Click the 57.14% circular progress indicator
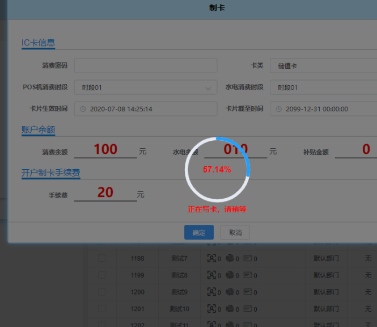This screenshot has width=377, height=327. pyautogui.click(x=217, y=170)
